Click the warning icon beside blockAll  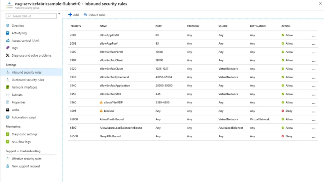(101, 111)
